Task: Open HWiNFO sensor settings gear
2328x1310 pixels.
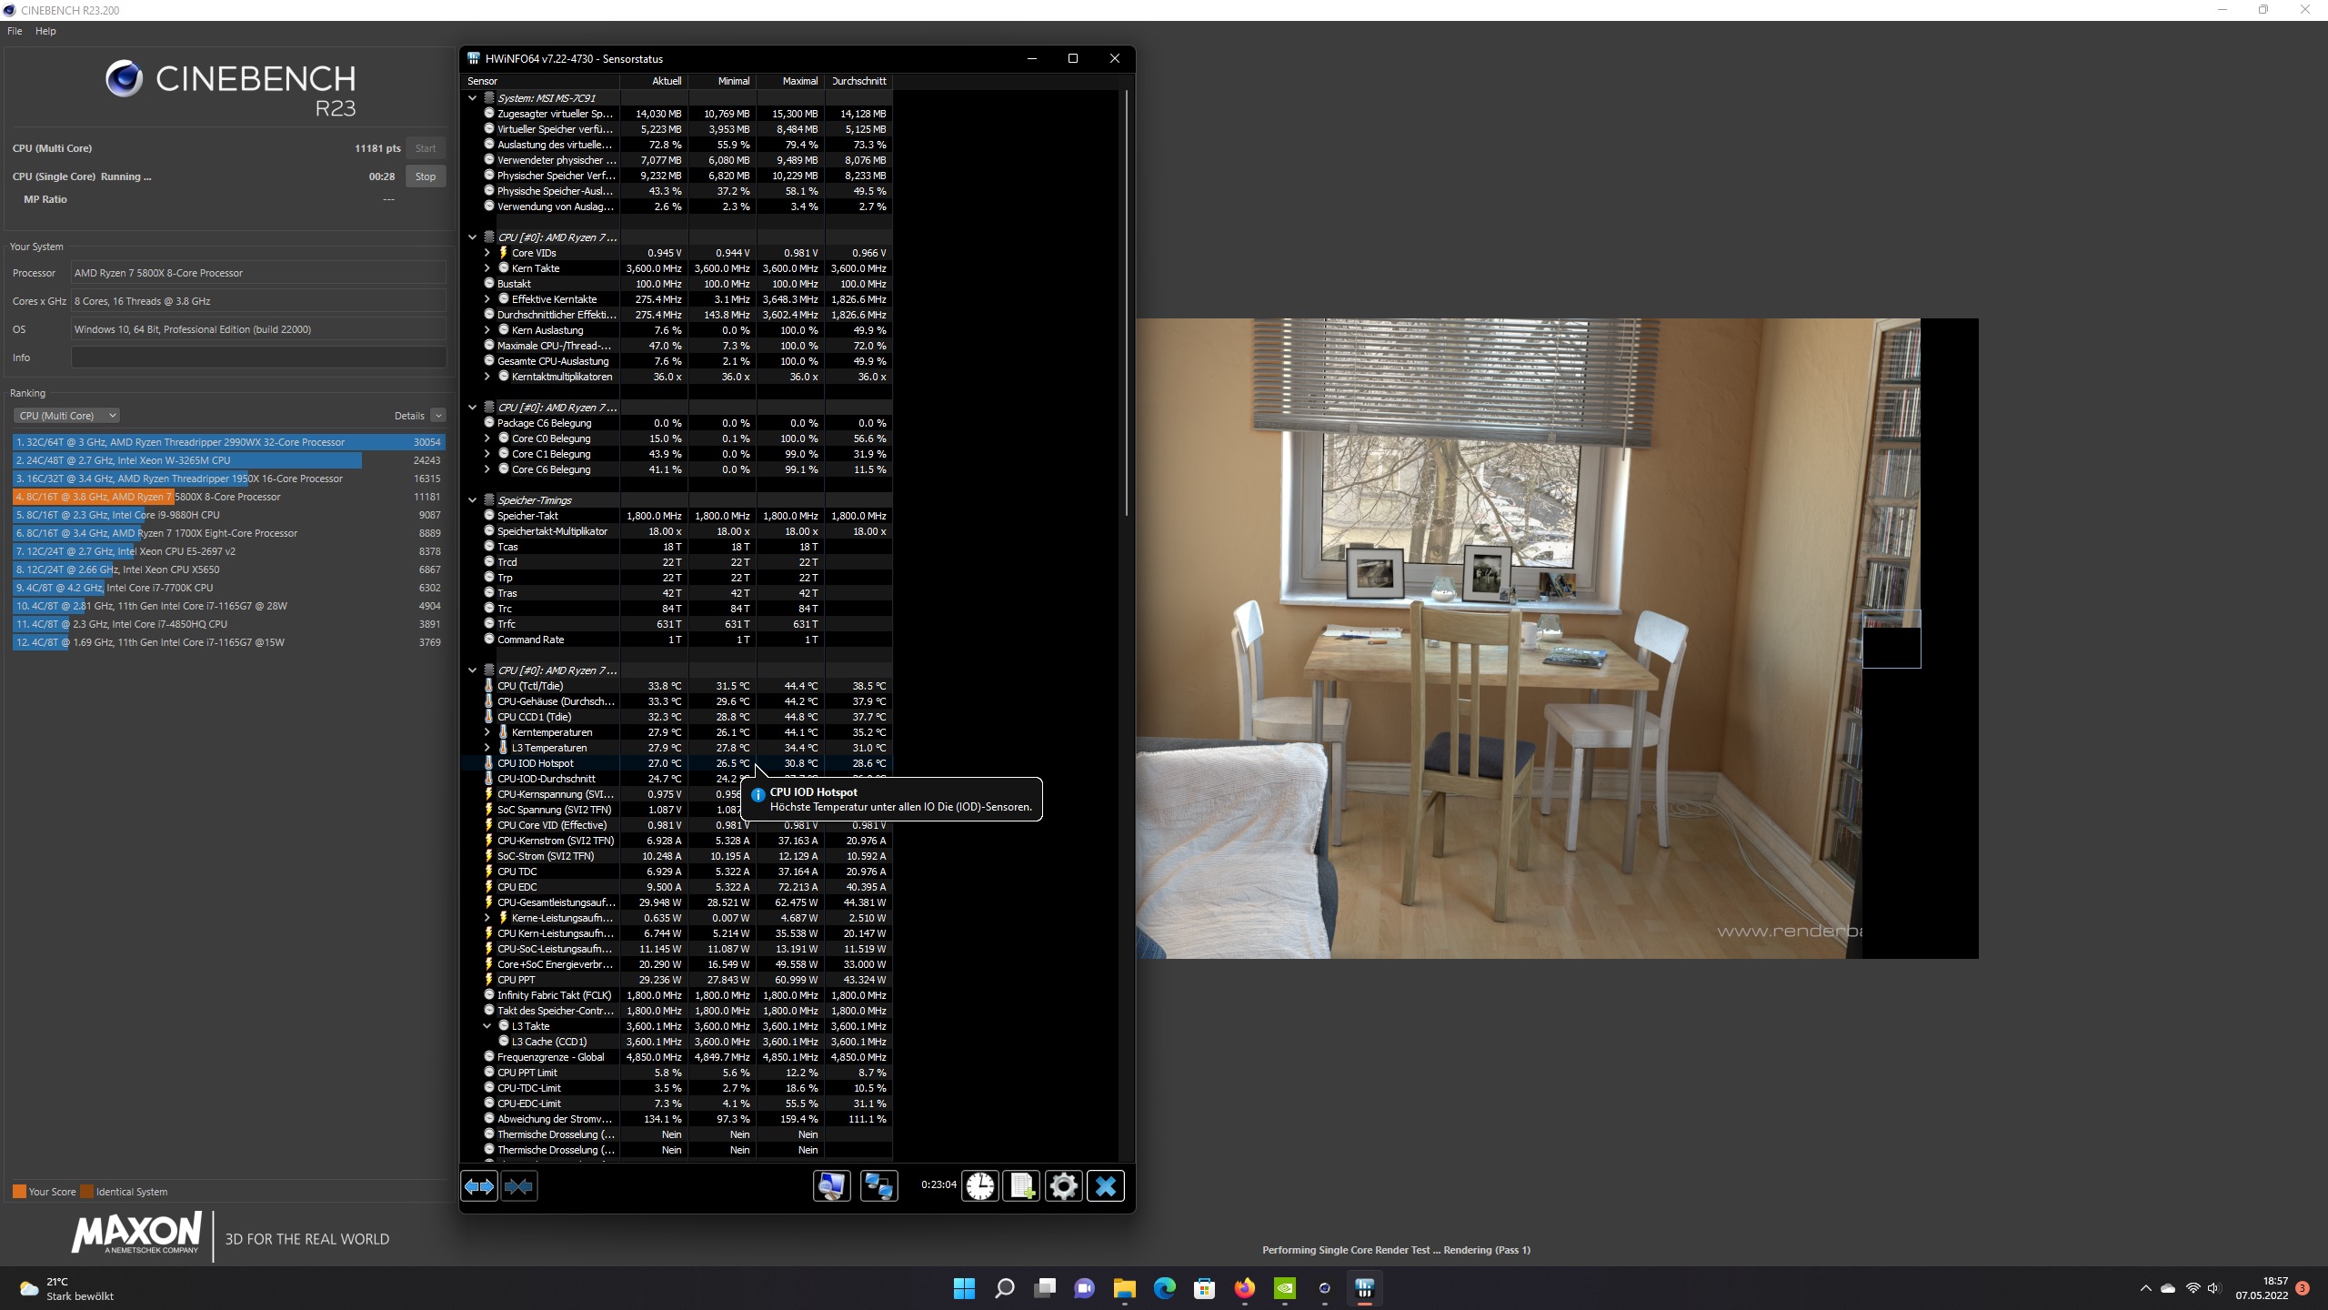Action: tap(1063, 1186)
